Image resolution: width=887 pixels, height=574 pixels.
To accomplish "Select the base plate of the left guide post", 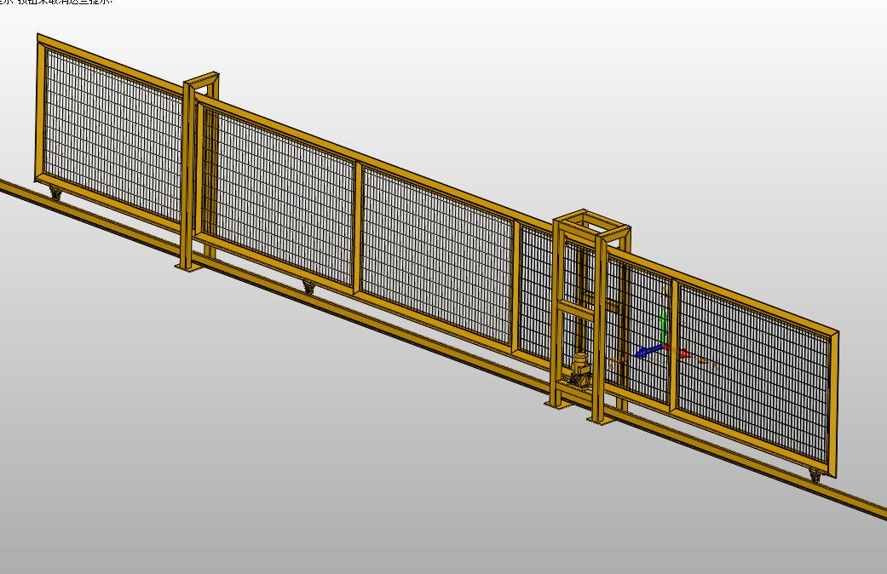I will coord(188,267).
